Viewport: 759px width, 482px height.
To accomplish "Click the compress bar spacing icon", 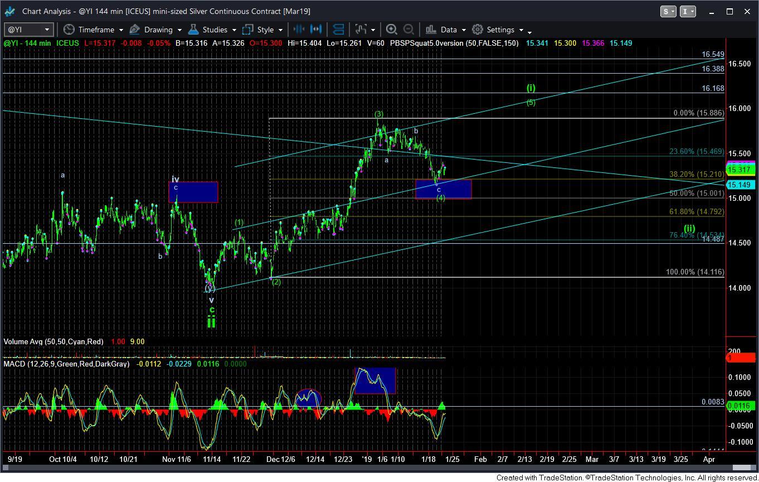I will click(299, 30).
